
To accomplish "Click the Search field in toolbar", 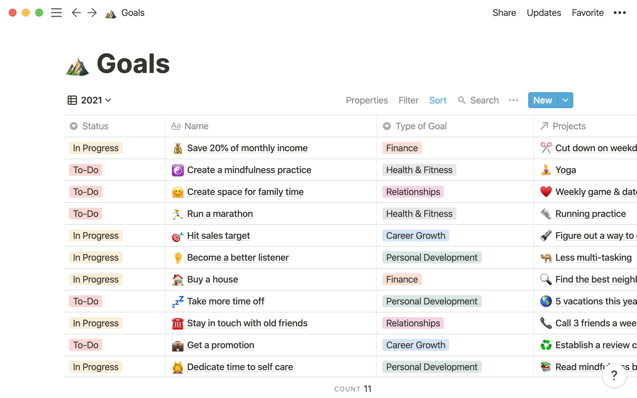I will pyautogui.click(x=478, y=100).
